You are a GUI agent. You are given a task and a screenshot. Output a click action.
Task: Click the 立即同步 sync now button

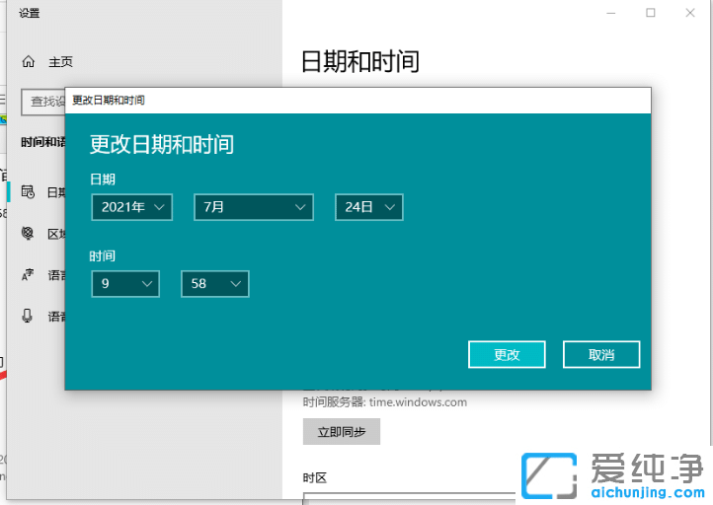click(341, 432)
